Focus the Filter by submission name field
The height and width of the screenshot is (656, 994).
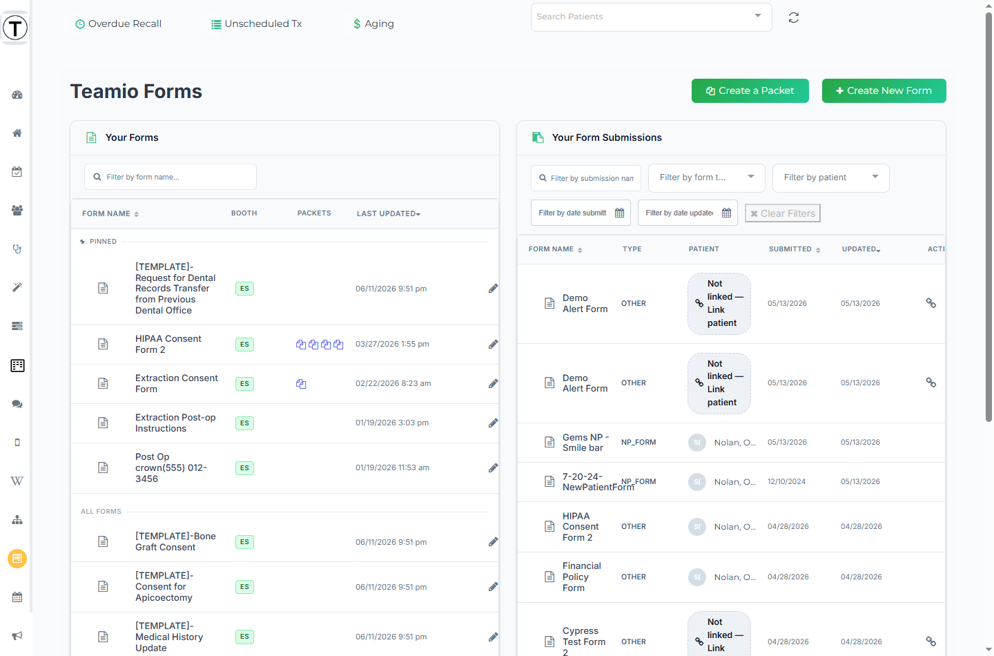pos(586,178)
